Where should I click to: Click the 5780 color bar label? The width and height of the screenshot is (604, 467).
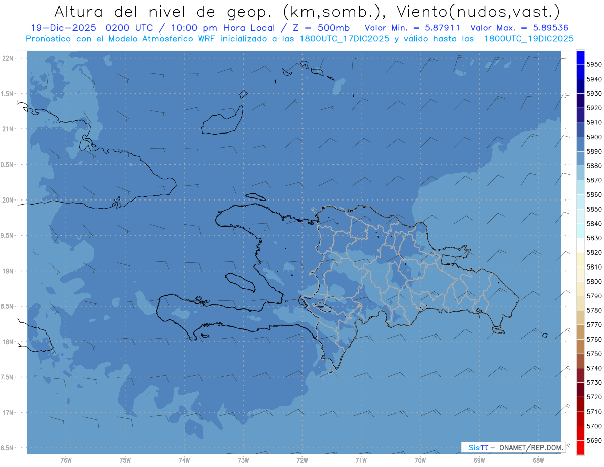[594, 310]
